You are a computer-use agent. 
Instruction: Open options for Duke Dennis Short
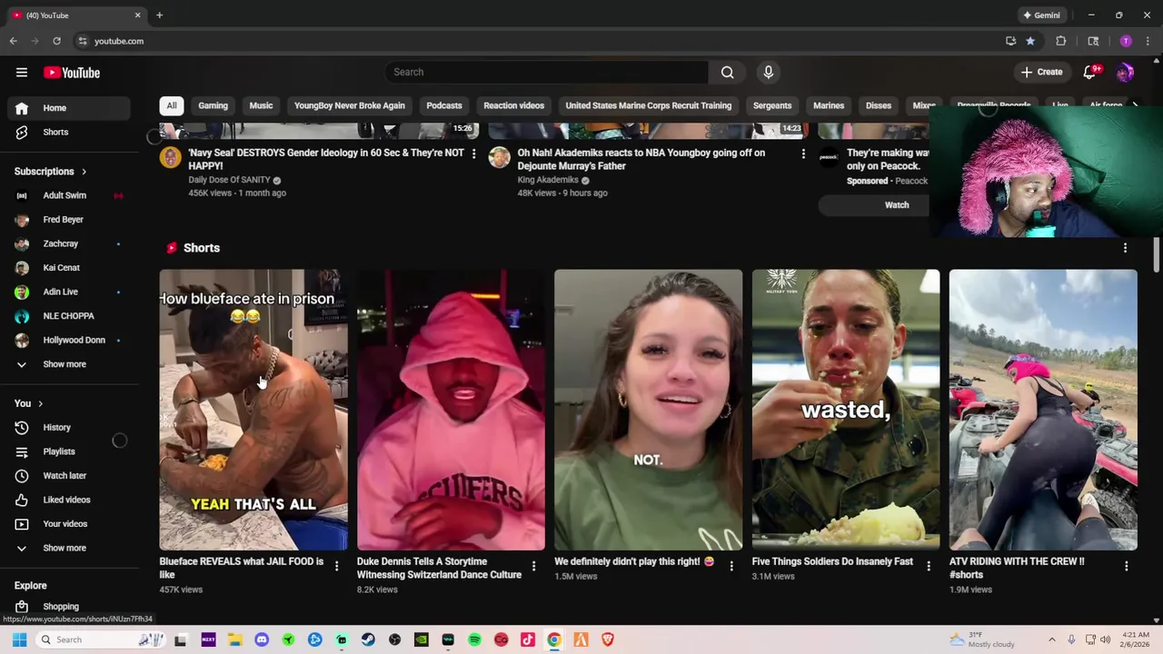pyautogui.click(x=533, y=566)
